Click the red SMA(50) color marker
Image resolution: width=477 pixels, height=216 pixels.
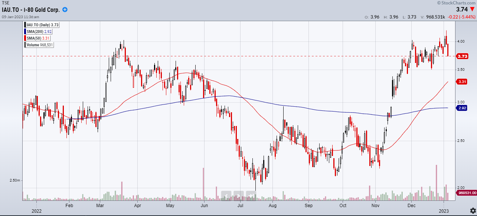point(25,38)
